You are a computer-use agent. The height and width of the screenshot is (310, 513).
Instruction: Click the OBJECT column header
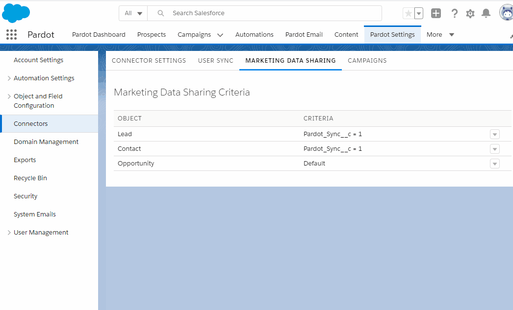(x=129, y=119)
